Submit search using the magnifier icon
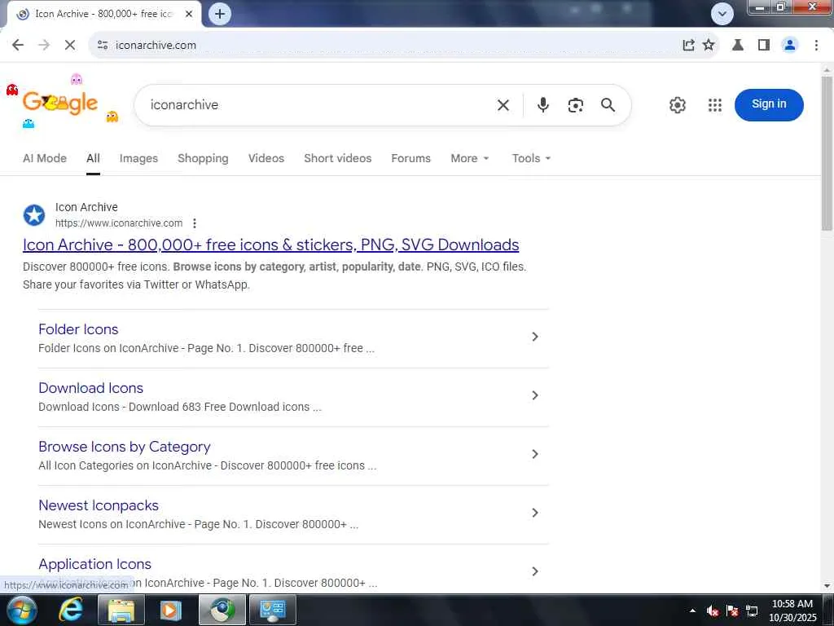834x626 pixels. (608, 105)
